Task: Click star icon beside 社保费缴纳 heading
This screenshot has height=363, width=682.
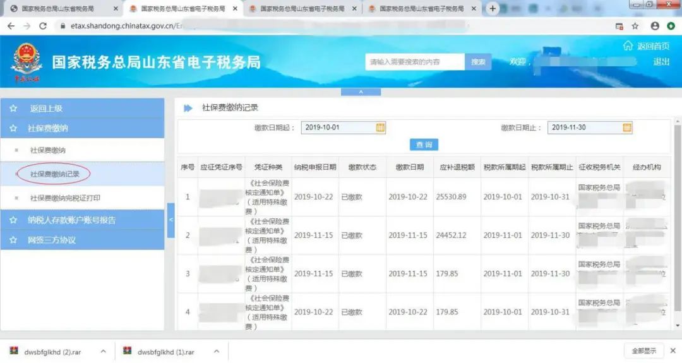Action: 13,128
